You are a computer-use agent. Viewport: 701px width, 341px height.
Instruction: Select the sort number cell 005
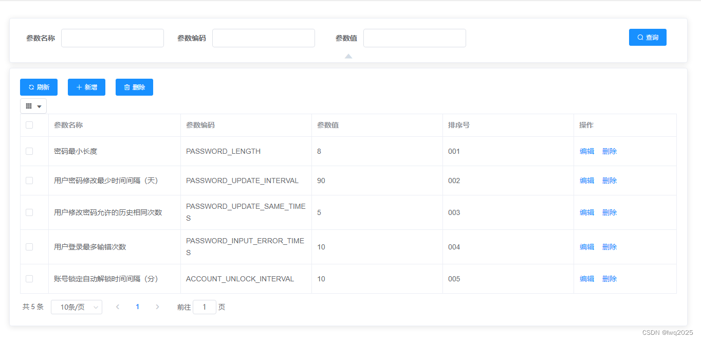508,279
